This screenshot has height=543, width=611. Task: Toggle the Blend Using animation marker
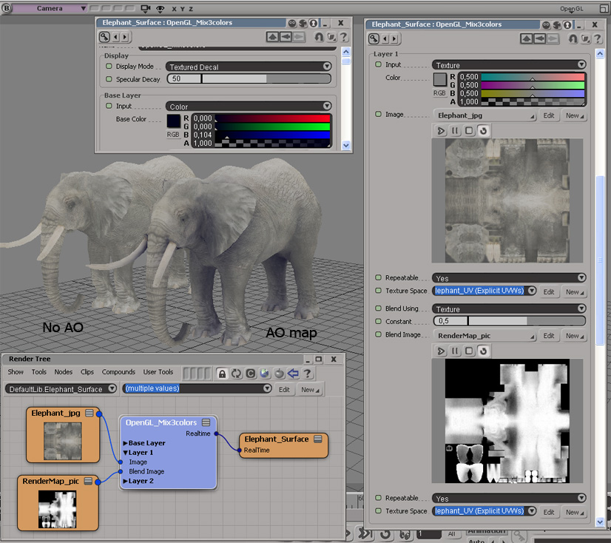379,308
